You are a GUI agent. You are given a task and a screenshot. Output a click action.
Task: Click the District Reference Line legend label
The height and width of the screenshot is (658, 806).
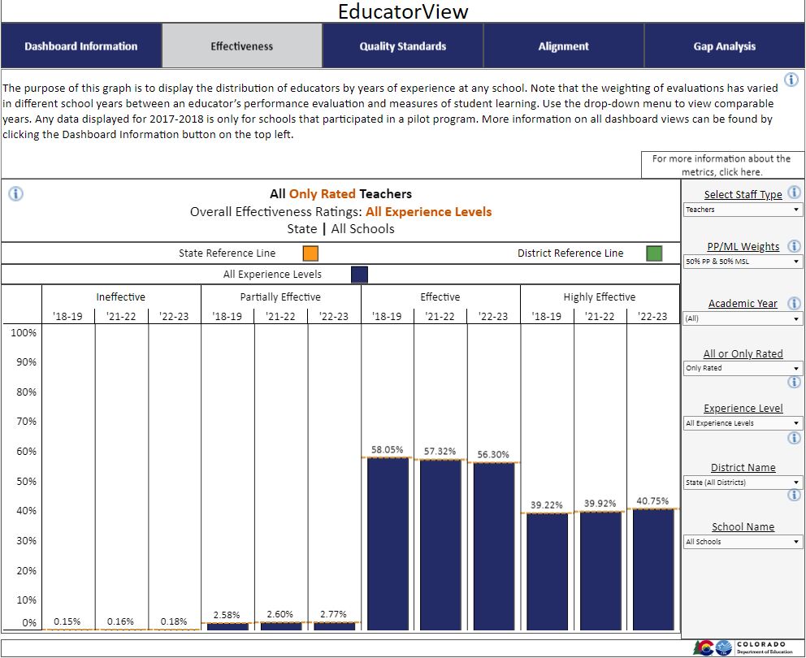click(x=570, y=253)
